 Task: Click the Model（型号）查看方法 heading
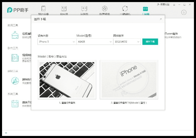pos(52,57)
